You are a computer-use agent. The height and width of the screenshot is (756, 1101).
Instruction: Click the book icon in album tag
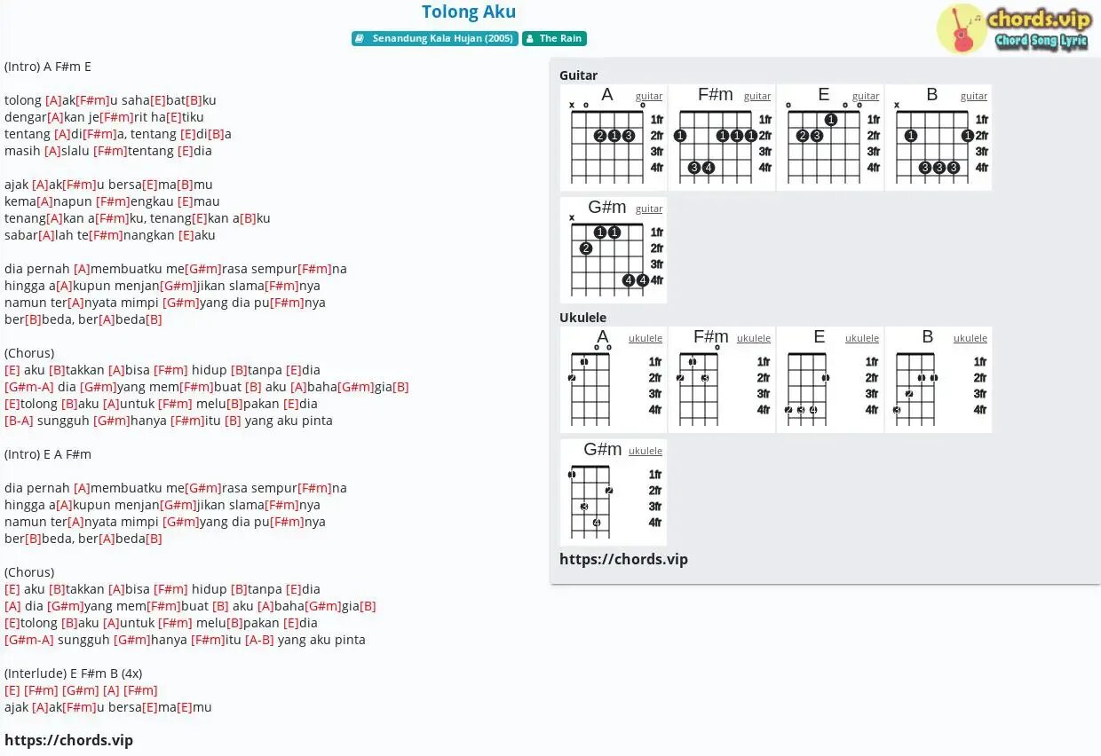[360, 39]
